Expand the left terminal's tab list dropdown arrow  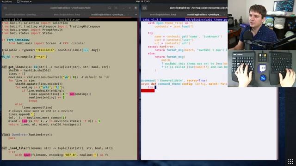[x=136, y=14]
